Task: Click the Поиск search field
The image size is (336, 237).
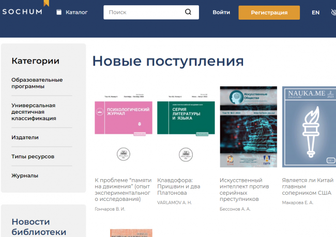Action: point(145,12)
